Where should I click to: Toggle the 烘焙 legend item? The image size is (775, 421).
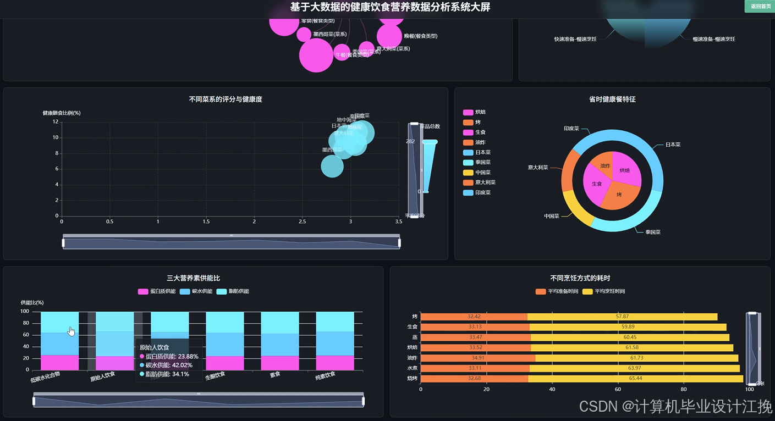tap(475, 112)
